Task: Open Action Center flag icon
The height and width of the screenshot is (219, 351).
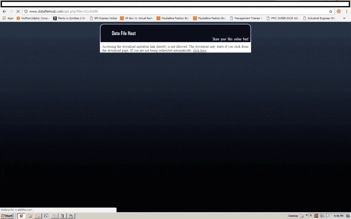Action: tap(328, 216)
